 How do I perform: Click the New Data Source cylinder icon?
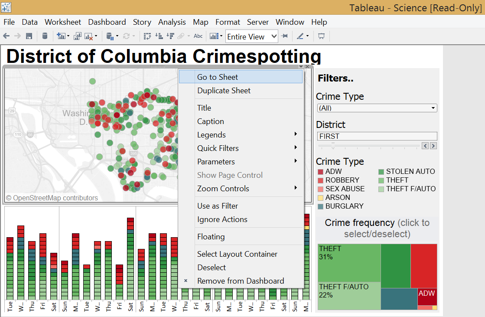coord(45,36)
